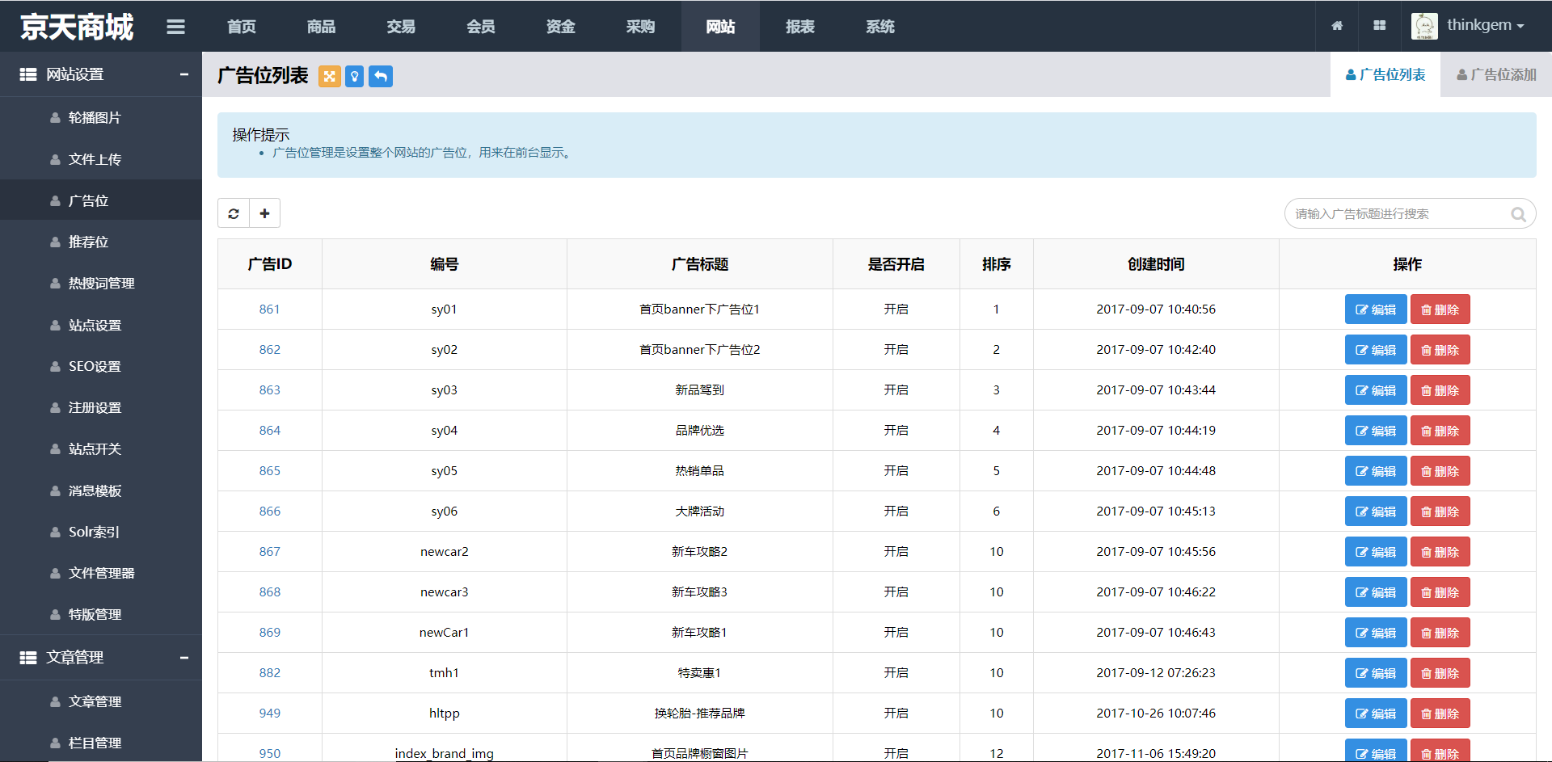Click the plus add button
Viewport: 1552px width, 762px height.
(264, 213)
